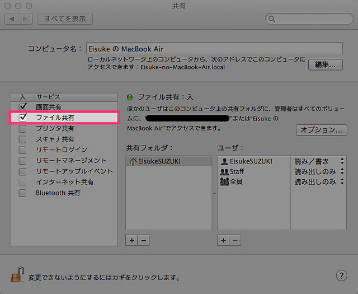
Task: Select Staff name in users list
Action: click(237, 171)
